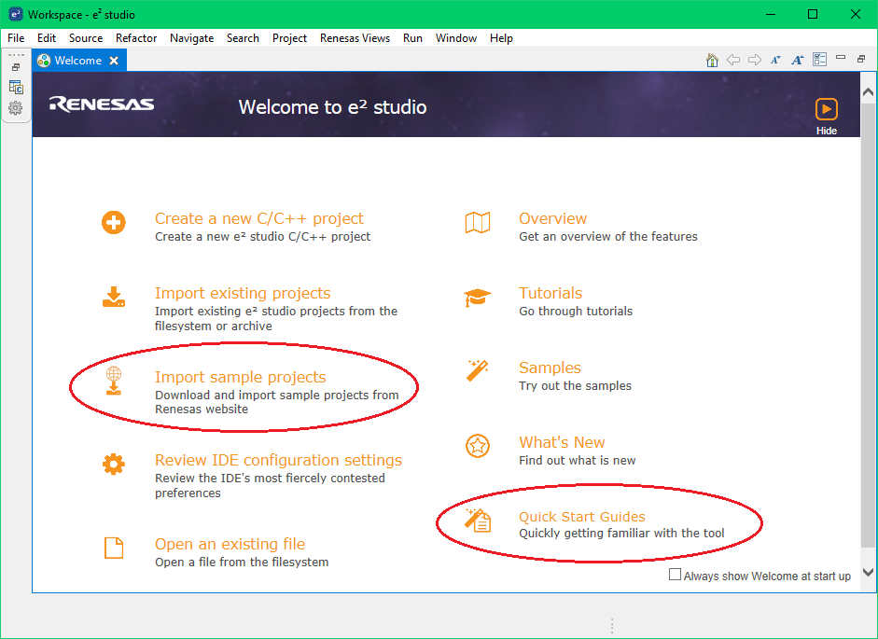This screenshot has height=639, width=878.
Task: Click the scrollbar down arrow
Action: point(868,573)
